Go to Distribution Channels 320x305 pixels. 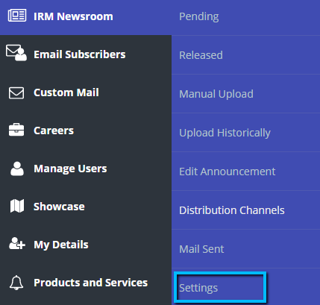coord(232,210)
